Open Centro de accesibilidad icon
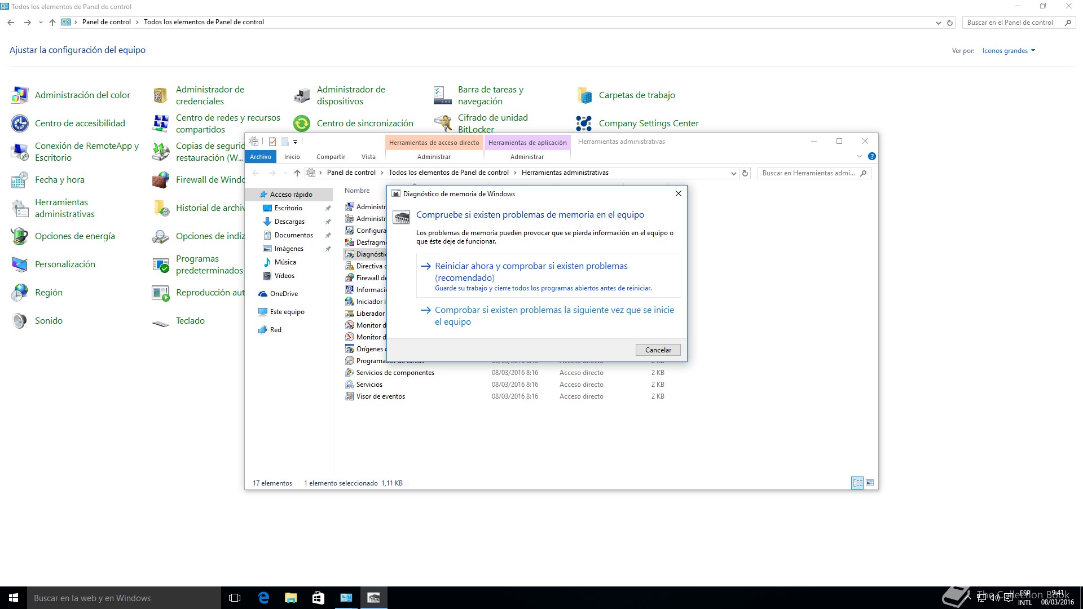1083x609 pixels. click(x=20, y=123)
